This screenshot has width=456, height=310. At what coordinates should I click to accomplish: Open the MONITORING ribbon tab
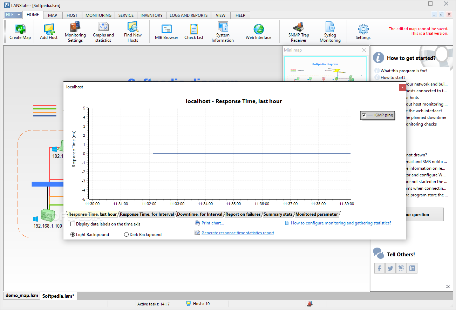(x=98, y=15)
